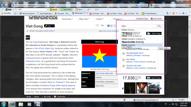The height and width of the screenshot is (107, 191).
Task: Click the Windows Start orb
Action: point(4,104)
